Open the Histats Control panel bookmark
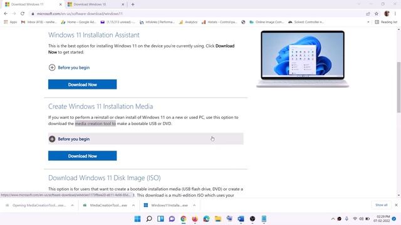The width and height of the screenshot is (401, 225). click(219, 22)
